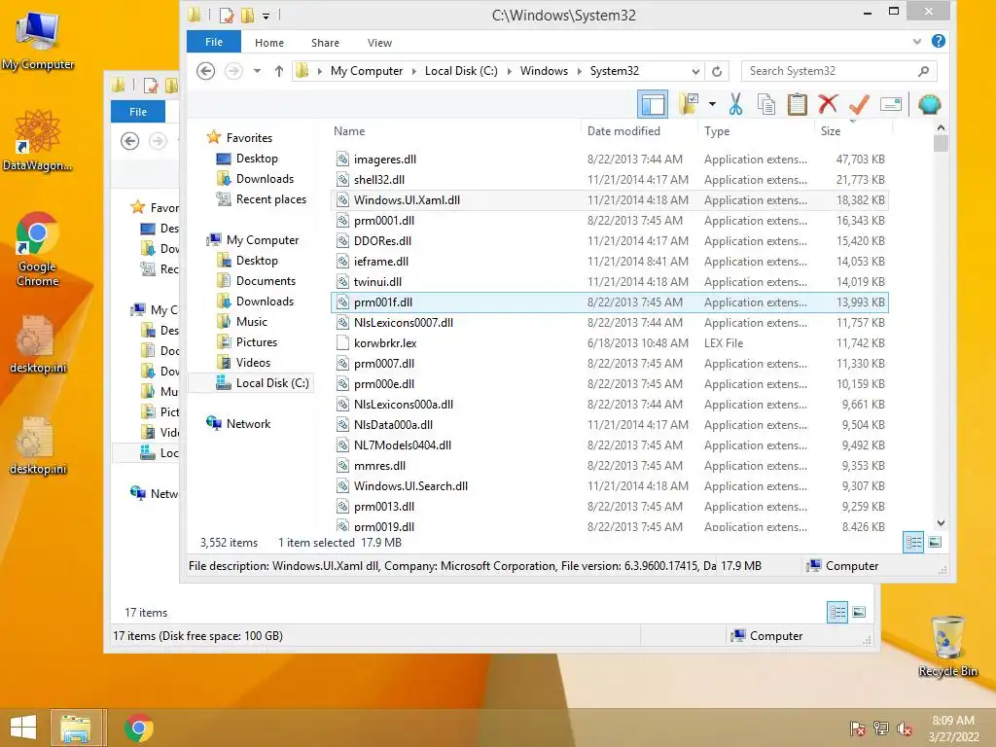Select Pictures in the navigation pane

[247, 341]
